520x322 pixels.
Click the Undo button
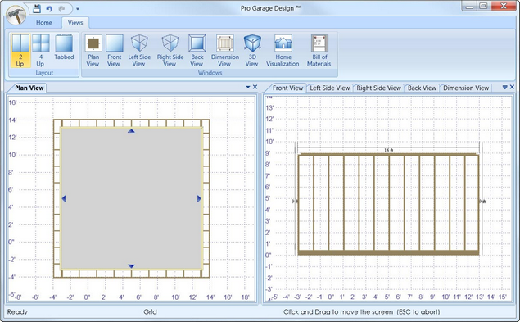[49, 9]
